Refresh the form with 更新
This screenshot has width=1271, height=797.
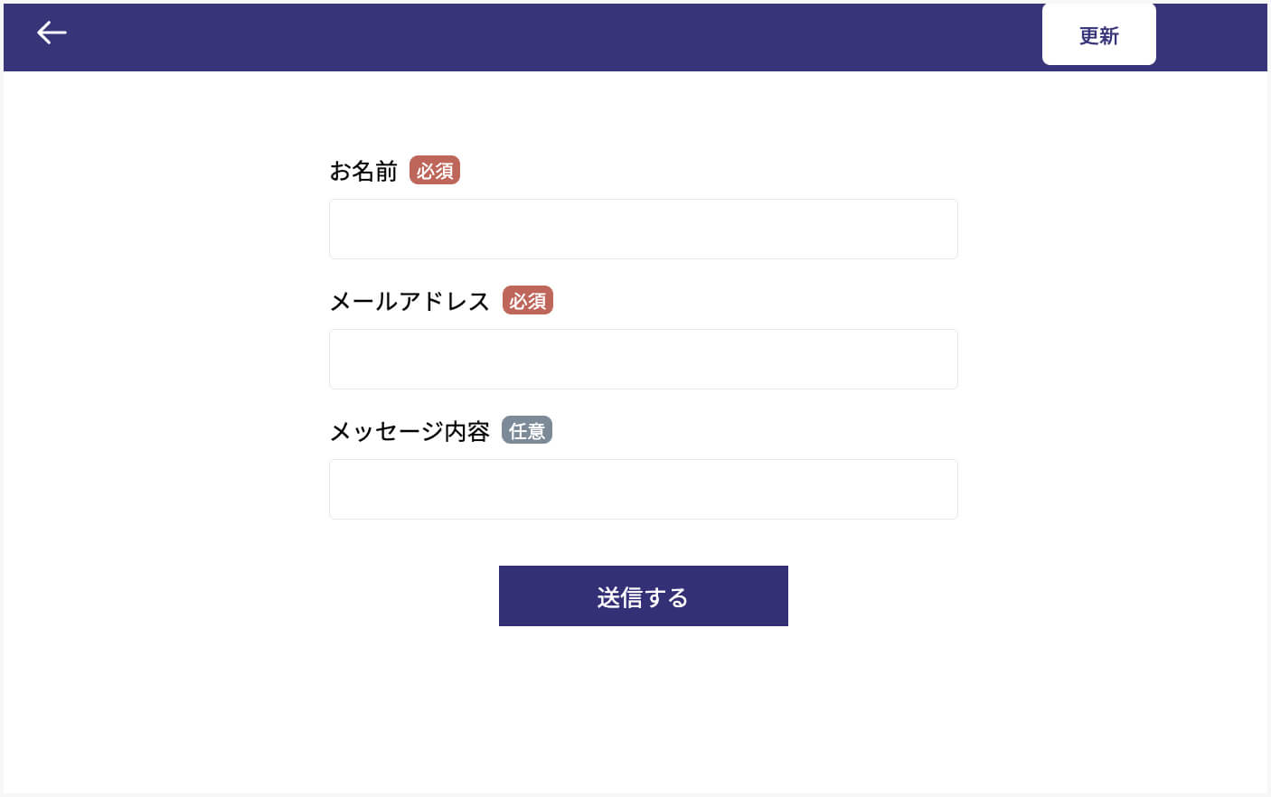(1098, 35)
